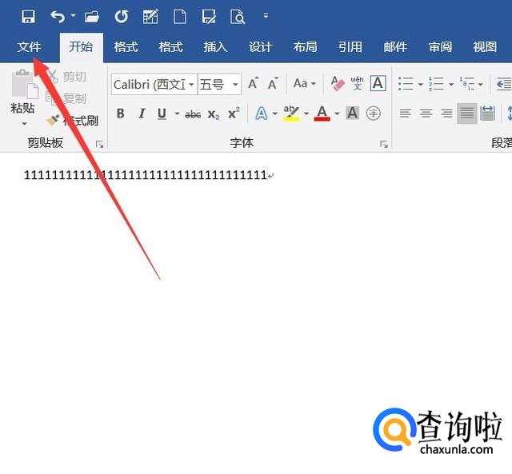Open the 布局 tab
The image size is (512, 474).
(306, 47)
